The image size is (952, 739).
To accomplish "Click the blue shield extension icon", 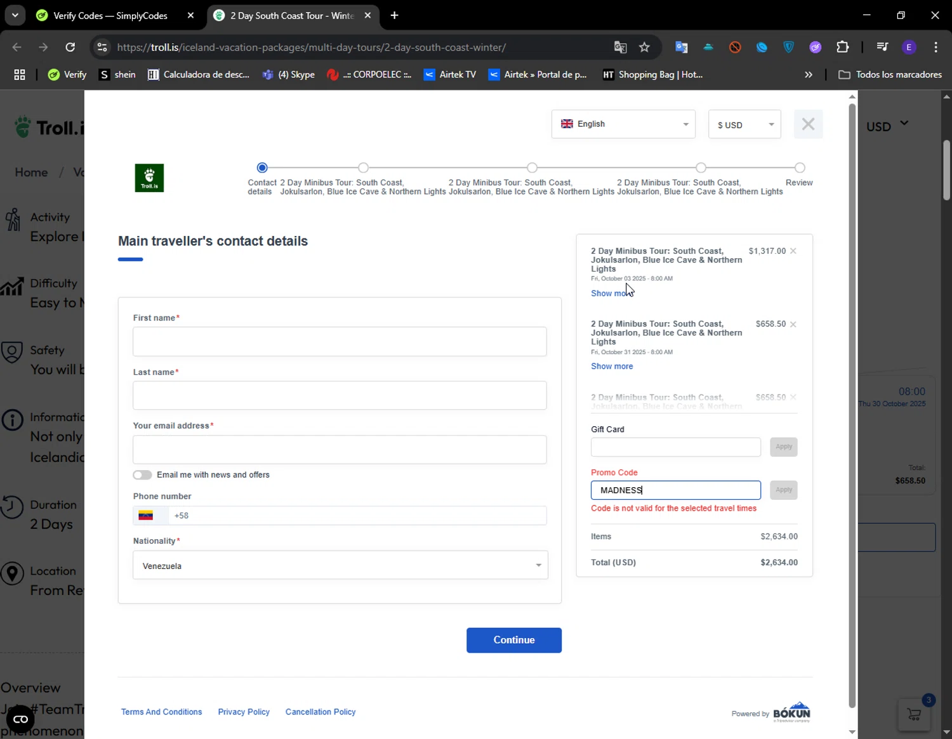I will coord(788,47).
